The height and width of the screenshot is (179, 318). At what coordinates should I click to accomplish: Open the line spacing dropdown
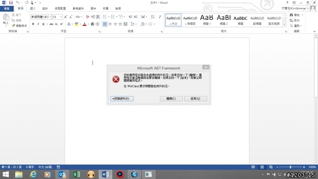(133, 24)
